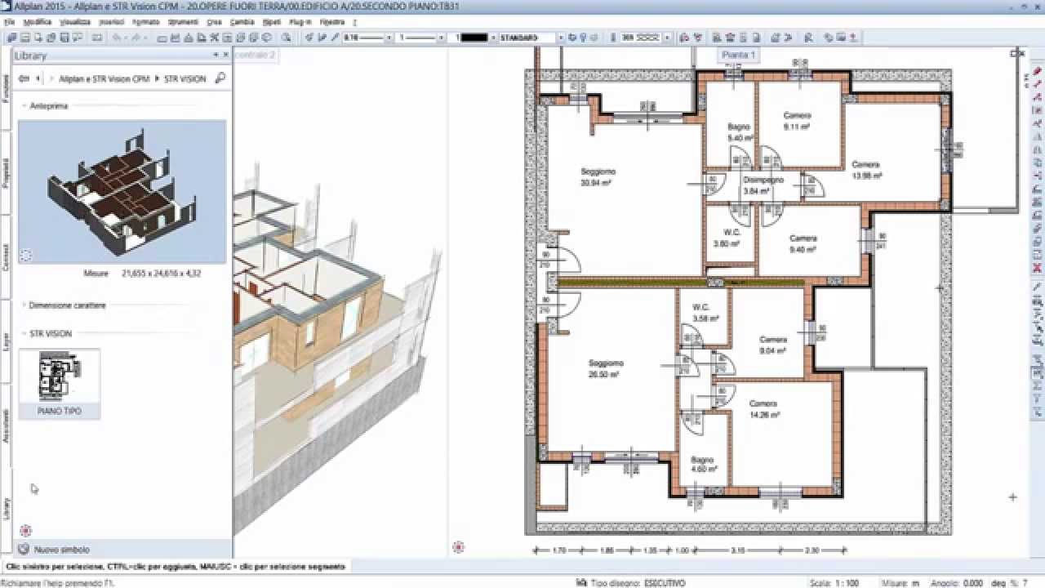Image resolution: width=1045 pixels, height=588 pixels.
Task: Switch to the centrale 2 viewport tab
Action: click(255, 55)
